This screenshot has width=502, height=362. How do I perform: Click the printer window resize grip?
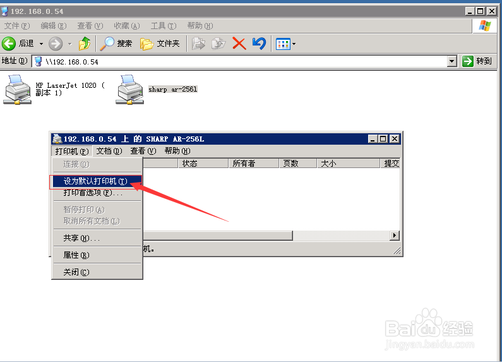[x=397, y=250]
